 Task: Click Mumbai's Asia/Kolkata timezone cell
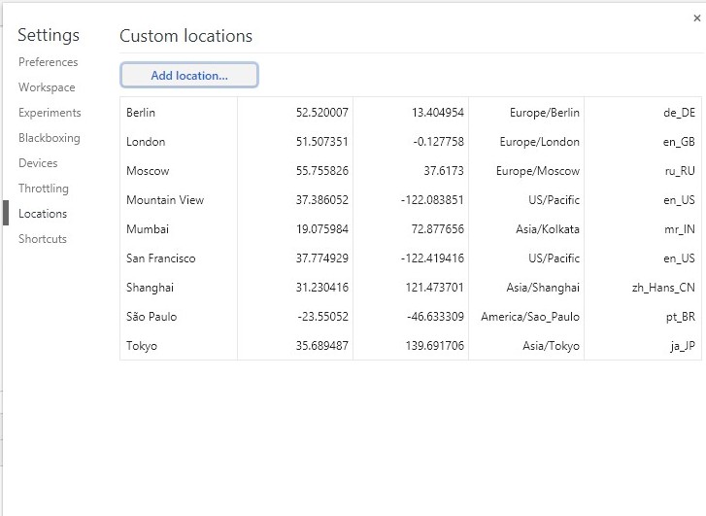(549, 229)
